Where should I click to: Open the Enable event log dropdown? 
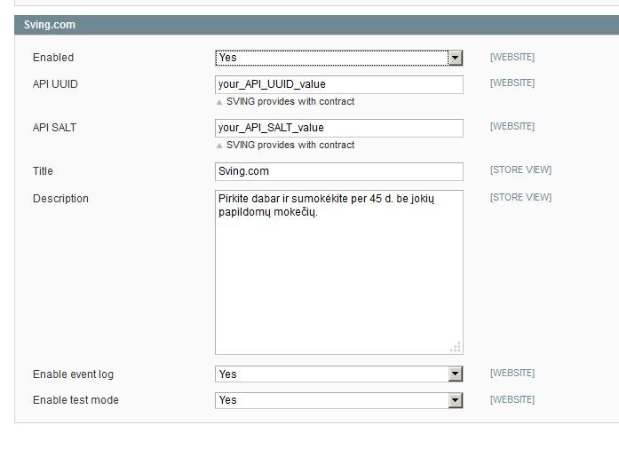tap(339, 374)
